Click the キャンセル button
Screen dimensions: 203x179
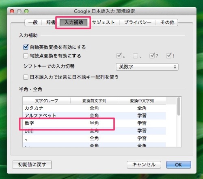point(144,165)
